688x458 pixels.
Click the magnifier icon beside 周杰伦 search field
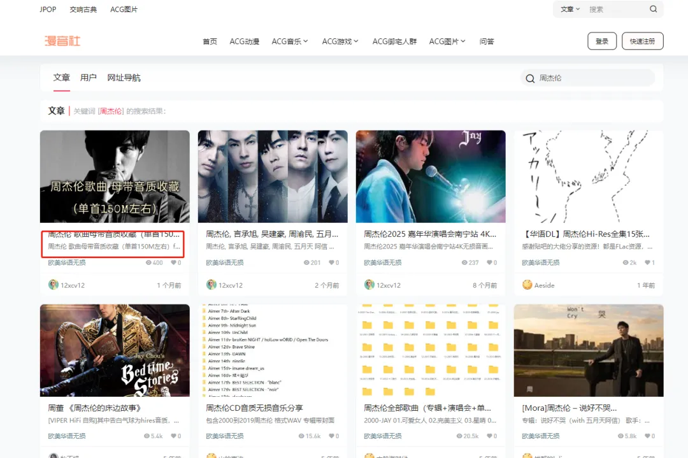click(530, 78)
